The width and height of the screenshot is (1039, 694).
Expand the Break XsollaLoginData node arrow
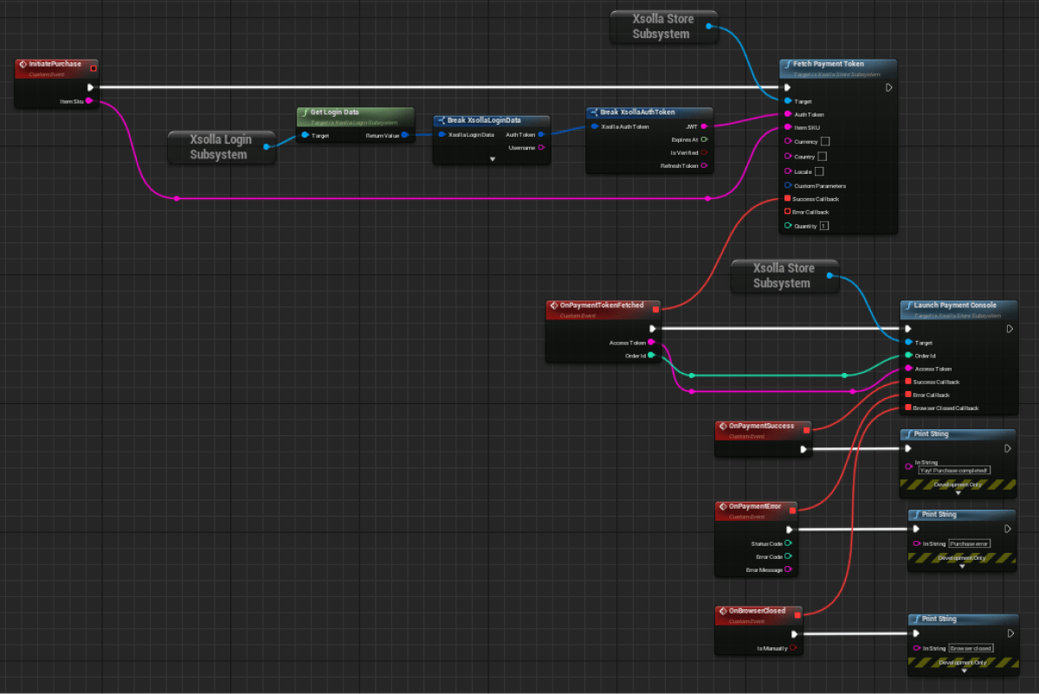click(x=492, y=159)
